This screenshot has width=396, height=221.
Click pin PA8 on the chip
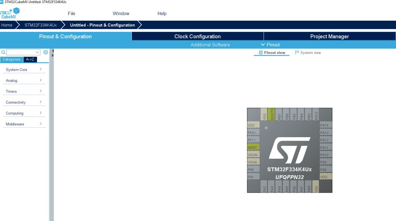[326, 170]
